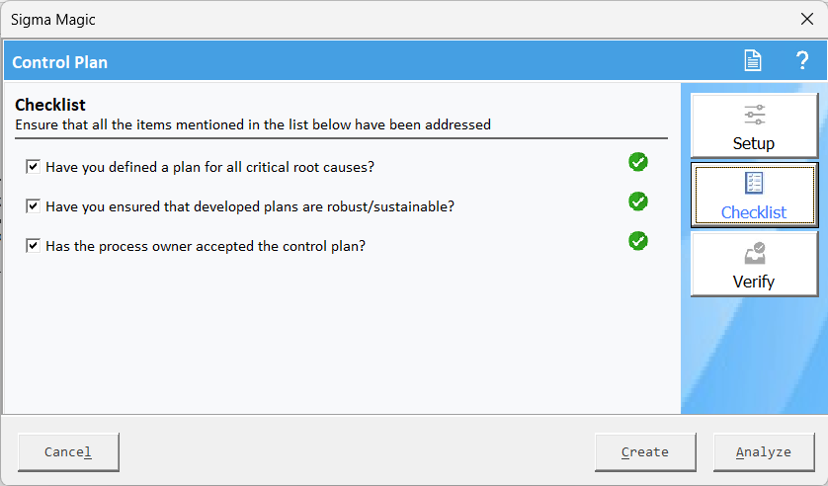Click empty blue sidebar area below Verify

coord(754,356)
